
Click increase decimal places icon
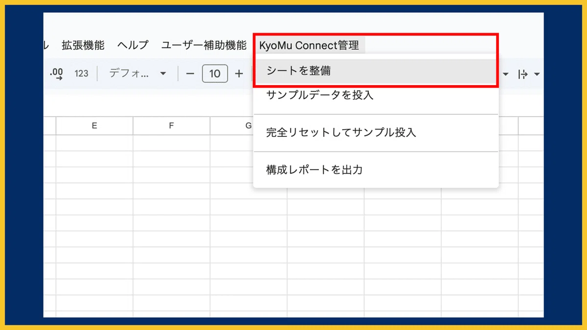pos(57,74)
